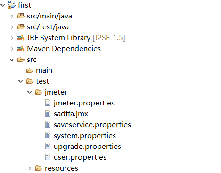Collapse the jmeter folder arrow
The width and height of the screenshot is (221, 173).
30,92
